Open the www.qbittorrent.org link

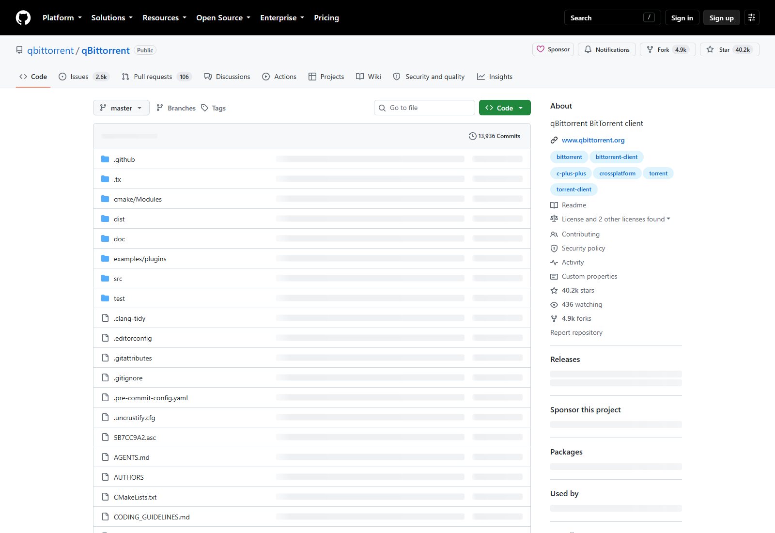pyautogui.click(x=593, y=140)
